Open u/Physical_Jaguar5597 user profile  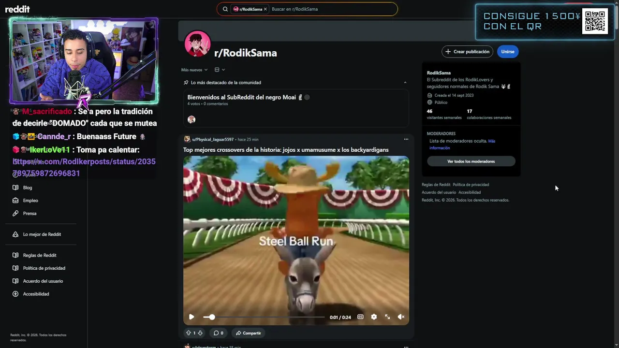pos(213,139)
